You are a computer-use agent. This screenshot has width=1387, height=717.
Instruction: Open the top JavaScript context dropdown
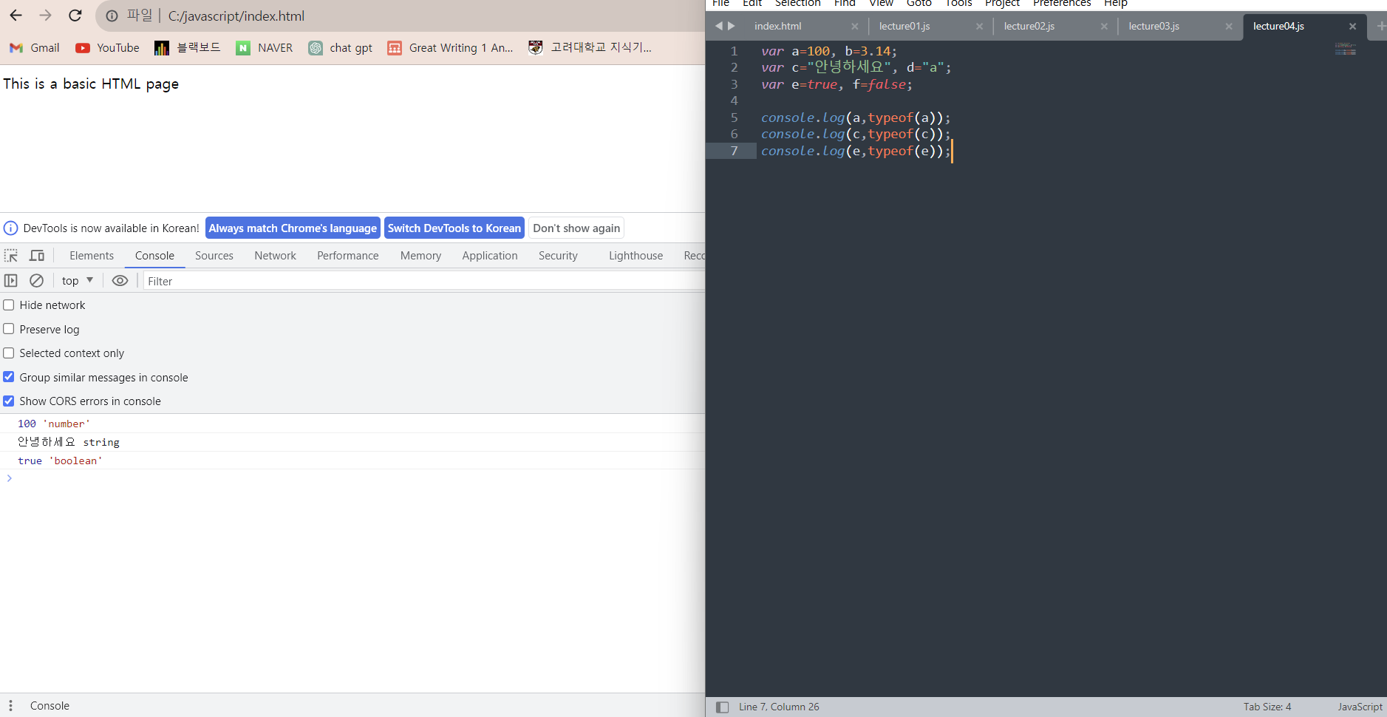click(78, 281)
